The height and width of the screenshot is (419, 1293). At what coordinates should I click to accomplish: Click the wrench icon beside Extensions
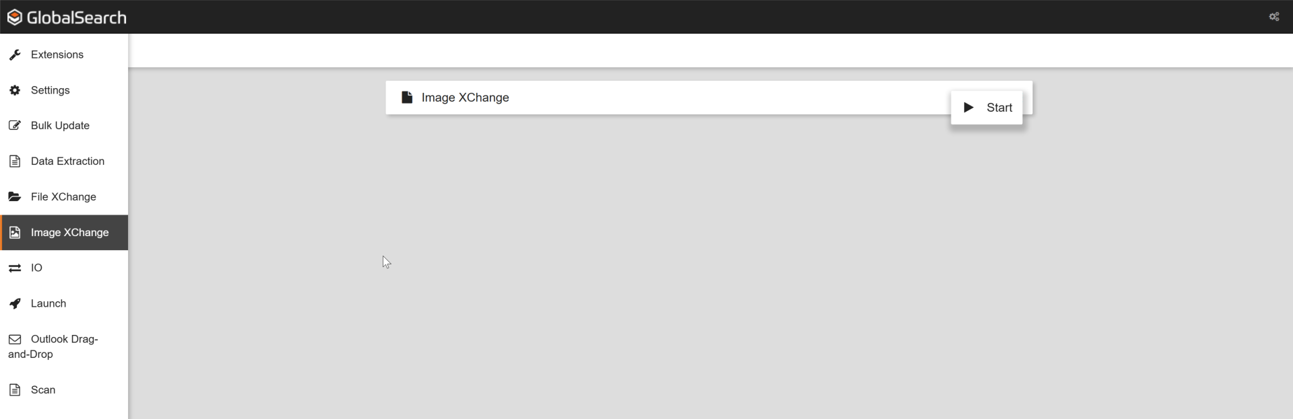click(15, 54)
